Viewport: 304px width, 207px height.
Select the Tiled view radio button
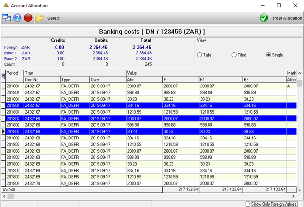tap(234, 55)
